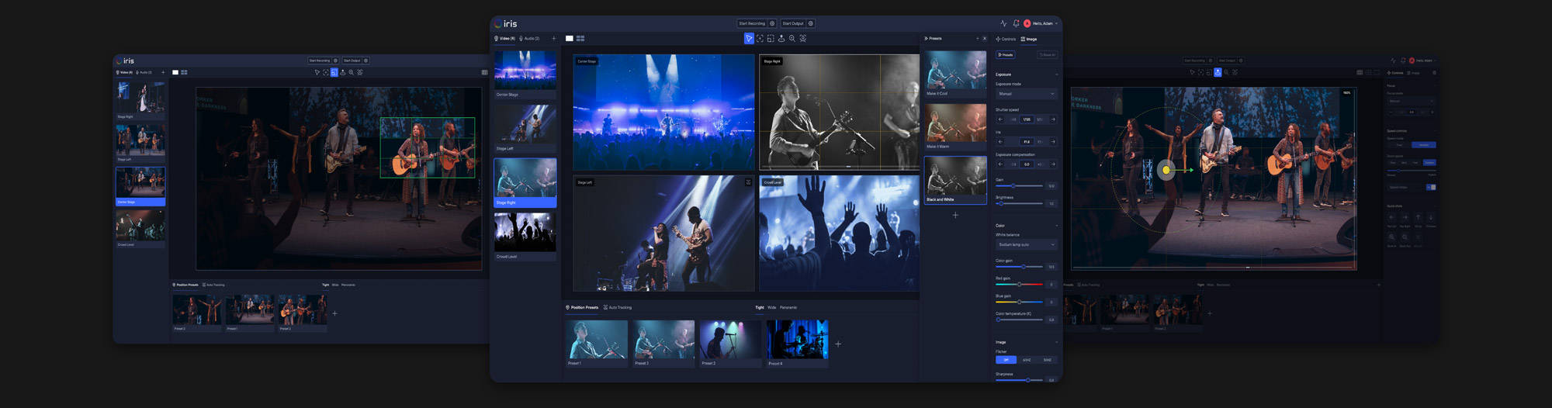Close the Presets panel with the X icon
This screenshot has width=1552, height=408.
[985, 38]
